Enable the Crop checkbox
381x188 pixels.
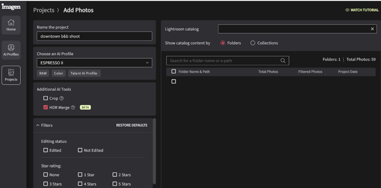click(x=45, y=99)
